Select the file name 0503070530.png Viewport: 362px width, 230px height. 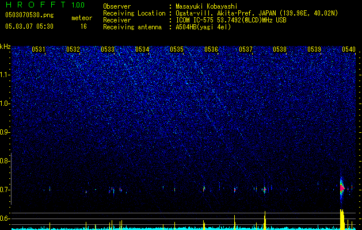pos(29,15)
